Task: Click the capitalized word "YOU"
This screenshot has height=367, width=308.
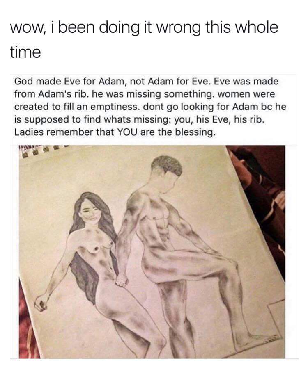Action: (x=128, y=132)
